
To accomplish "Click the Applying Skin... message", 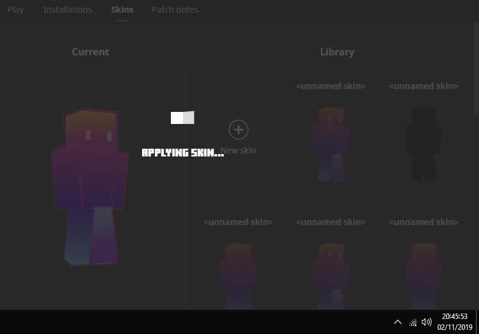I will (183, 152).
